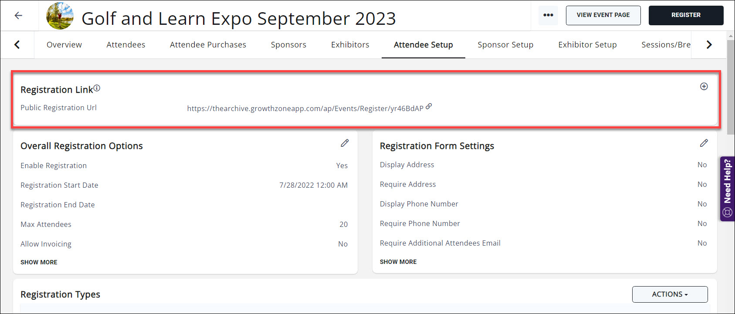Click the plus icon in the Registration Link panel
The width and height of the screenshot is (735, 314).
pos(704,86)
